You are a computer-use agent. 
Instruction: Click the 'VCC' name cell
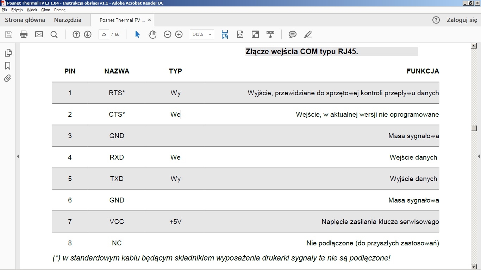(117, 221)
